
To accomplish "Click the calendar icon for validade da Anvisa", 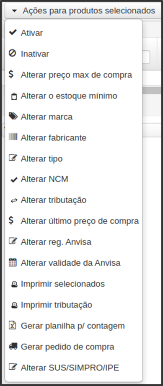I will pyautogui.click(x=13, y=262).
